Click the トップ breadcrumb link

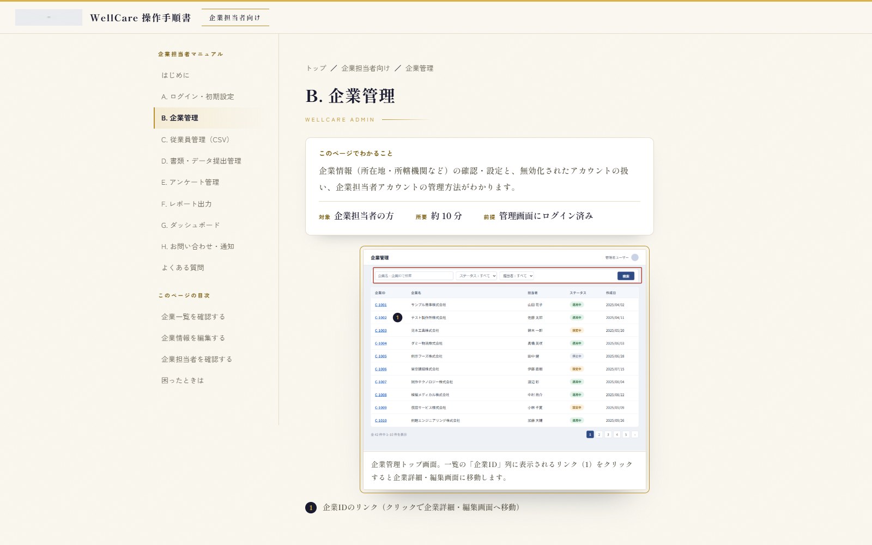pyautogui.click(x=316, y=68)
